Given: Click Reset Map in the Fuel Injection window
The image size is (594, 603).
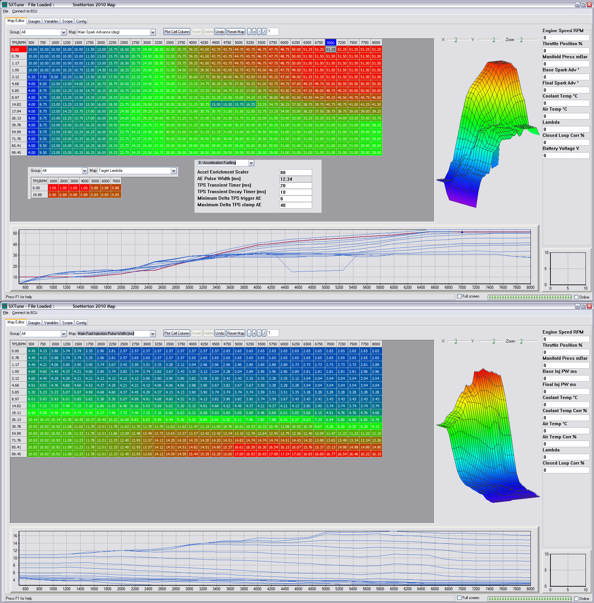Looking at the screenshot, I should tap(236, 333).
